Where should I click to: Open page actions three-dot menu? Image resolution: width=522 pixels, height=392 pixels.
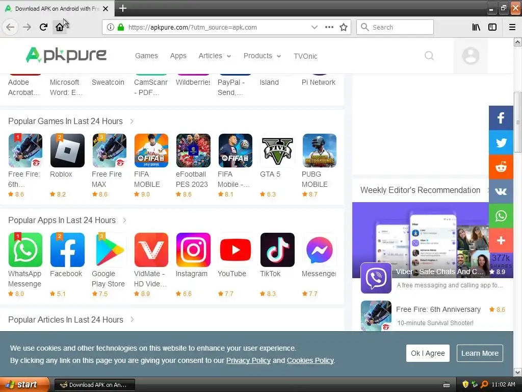click(329, 27)
